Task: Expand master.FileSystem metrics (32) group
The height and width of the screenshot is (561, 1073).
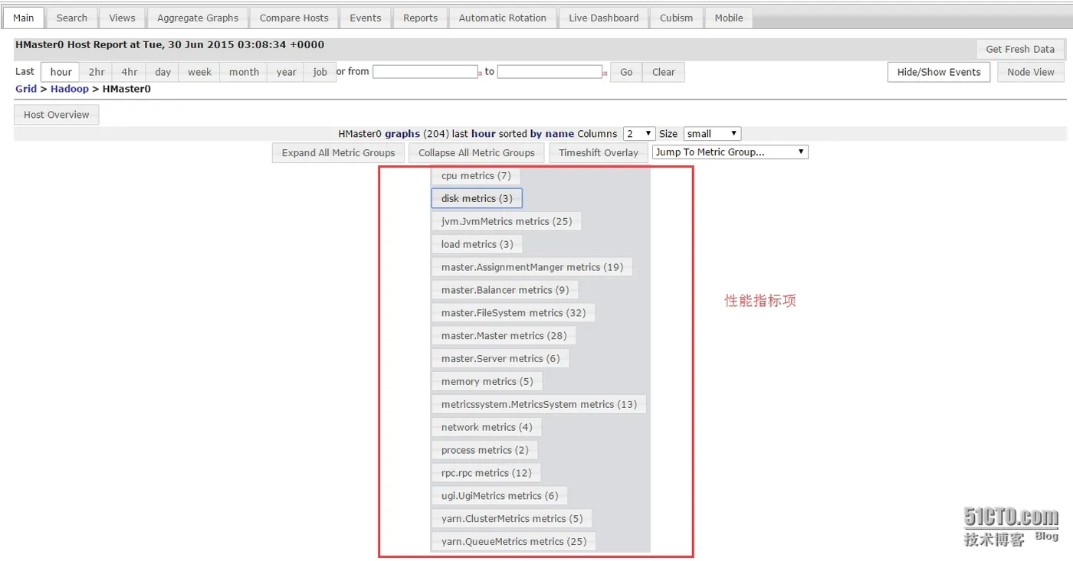Action: click(x=514, y=312)
